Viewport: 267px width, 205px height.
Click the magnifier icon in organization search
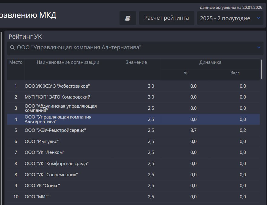tap(12, 48)
